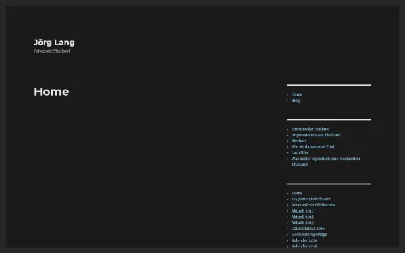Click the Fotografie Thailand tagline text
Image resolution: width=405 pixels, height=253 pixels.
52,51
